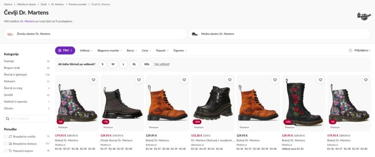375x157 pixels.
Task: Open the grey Zimski škornji boot image
Action: point(122,103)
